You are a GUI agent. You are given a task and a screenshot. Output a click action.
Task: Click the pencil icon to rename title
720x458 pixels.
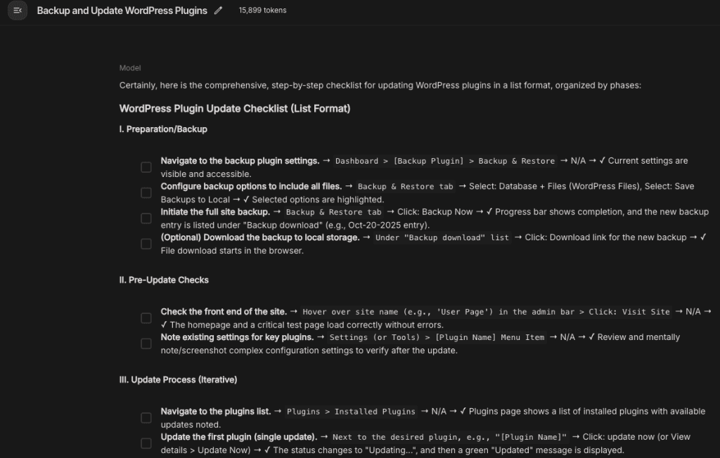(x=218, y=10)
